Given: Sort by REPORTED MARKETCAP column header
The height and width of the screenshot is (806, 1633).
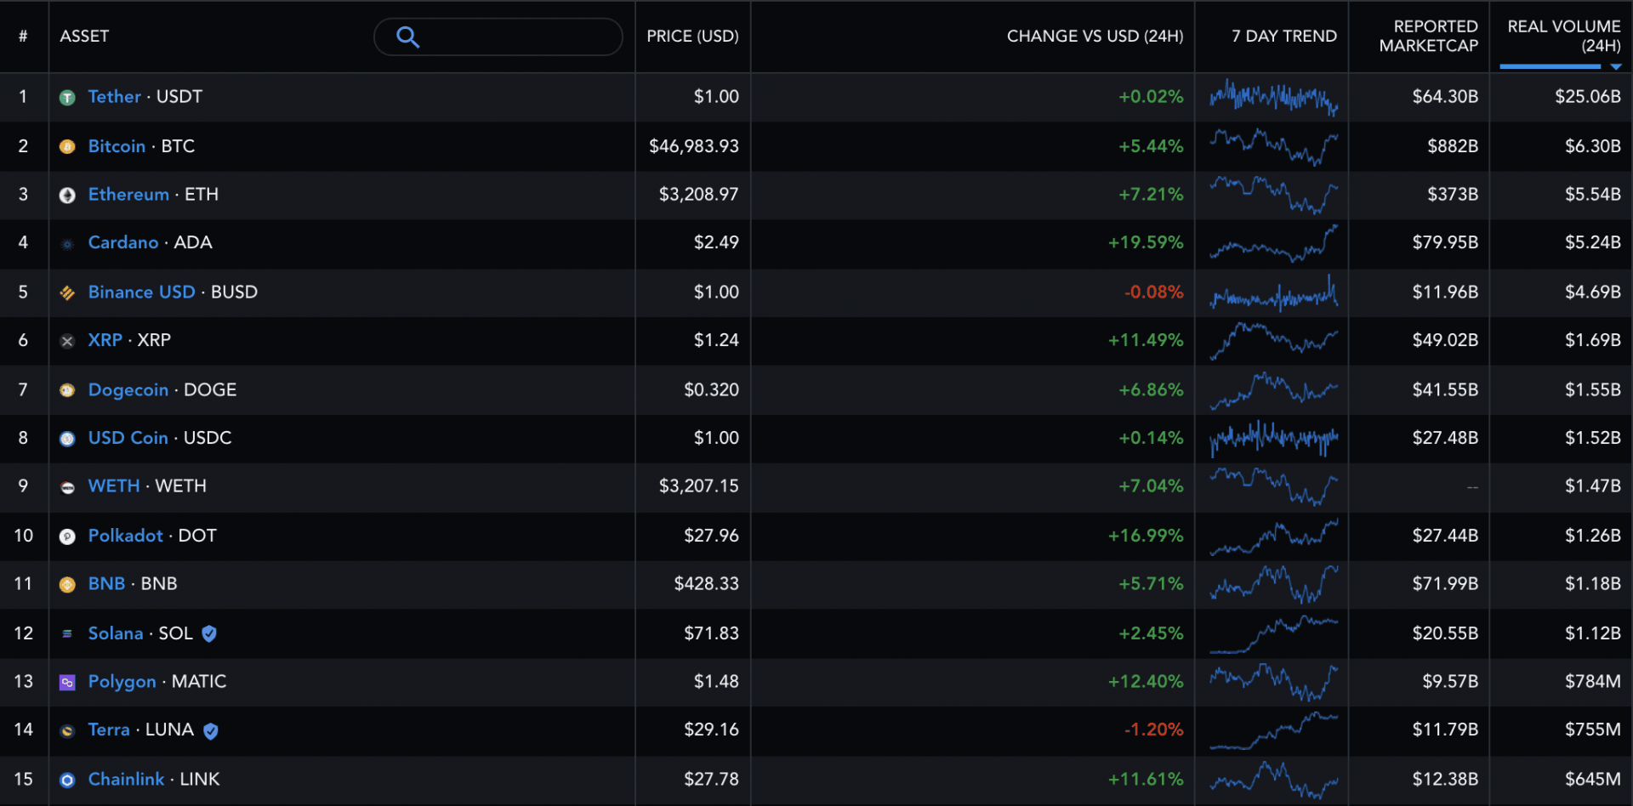Looking at the screenshot, I should (x=1429, y=36).
